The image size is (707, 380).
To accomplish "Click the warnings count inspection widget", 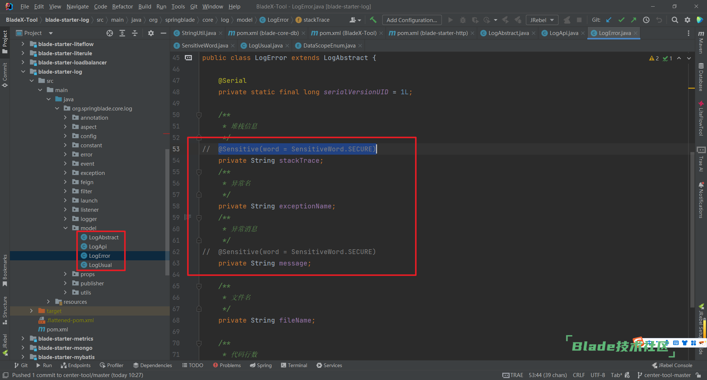I will pyautogui.click(x=654, y=58).
